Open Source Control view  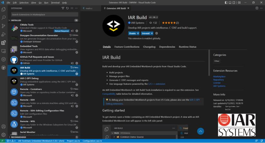click(4, 26)
